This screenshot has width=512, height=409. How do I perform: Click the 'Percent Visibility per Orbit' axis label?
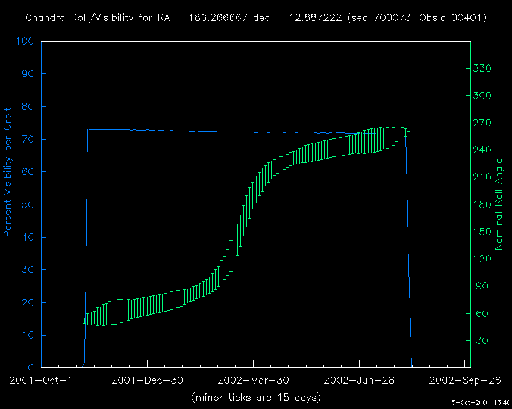[x=8, y=172]
